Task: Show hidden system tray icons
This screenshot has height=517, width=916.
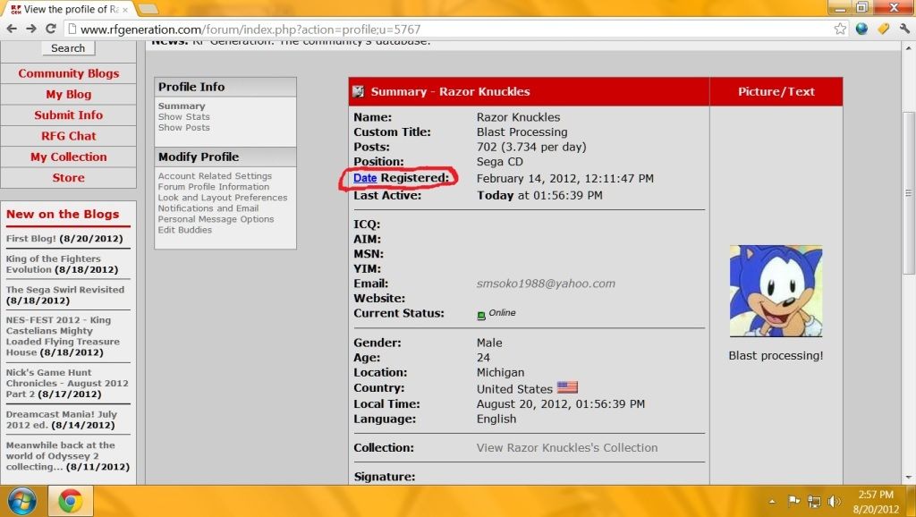Action: pyautogui.click(x=771, y=501)
